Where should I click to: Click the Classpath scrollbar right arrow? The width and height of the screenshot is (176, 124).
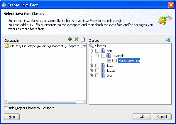84,102
